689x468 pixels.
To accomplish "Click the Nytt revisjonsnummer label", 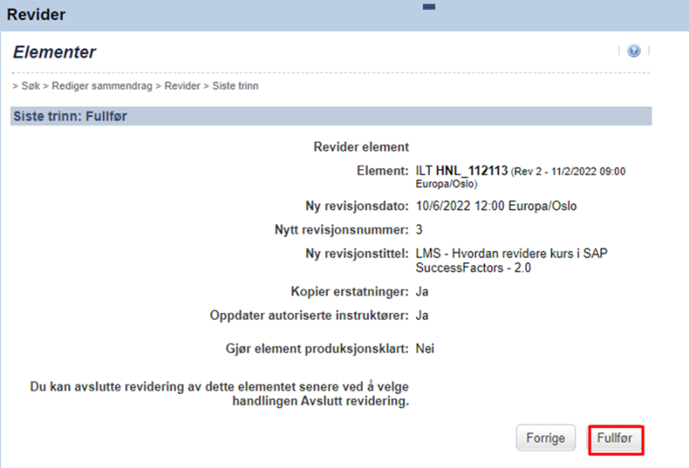I will point(341,229).
